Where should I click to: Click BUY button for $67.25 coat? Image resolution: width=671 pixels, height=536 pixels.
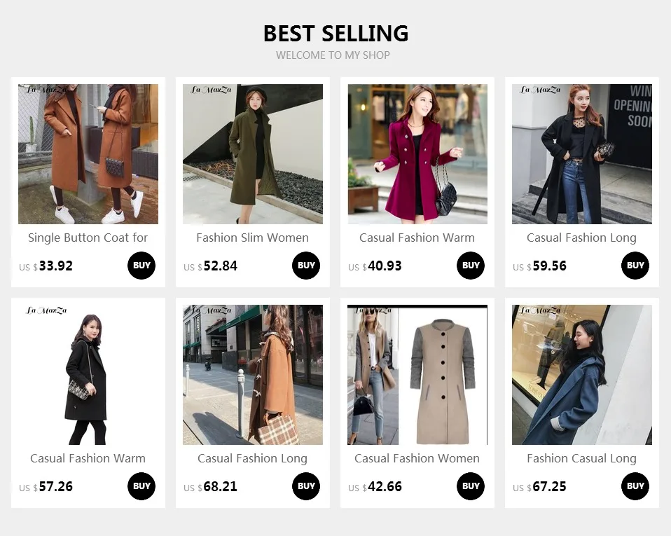pos(635,486)
